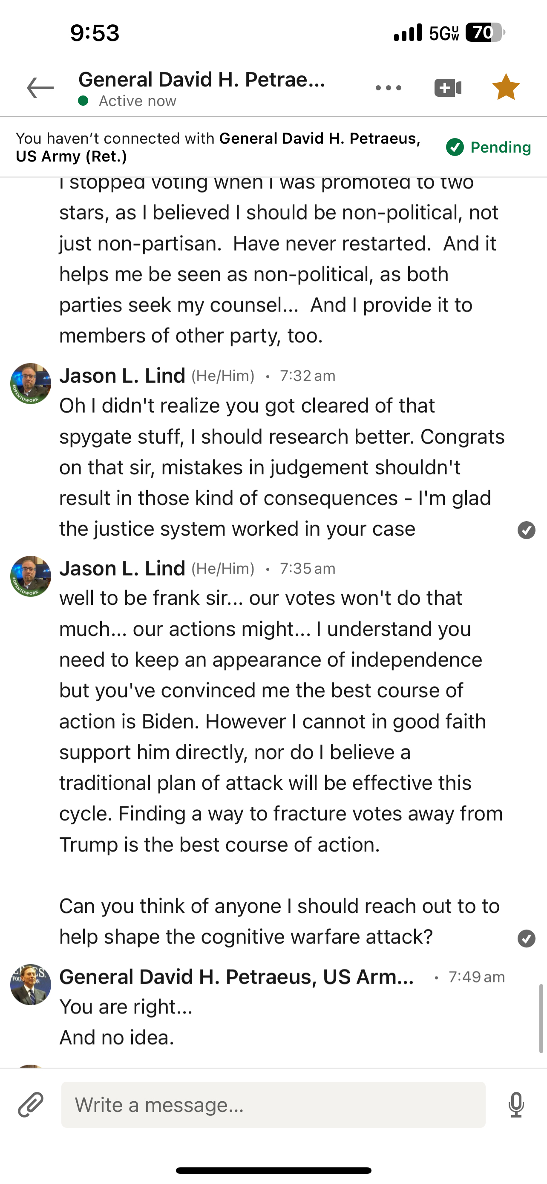Focus the Write a message field
Image resolution: width=547 pixels, height=1184 pixels.
coord(273,1104)
